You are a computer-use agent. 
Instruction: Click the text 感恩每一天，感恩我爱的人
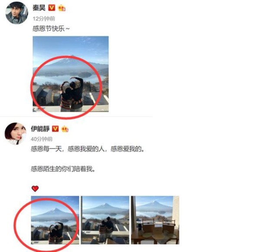(x=68, y=149)
